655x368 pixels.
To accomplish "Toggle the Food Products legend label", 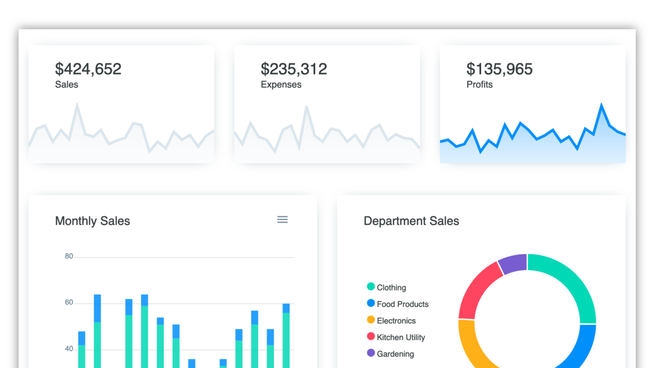I will pyautogui.click(x=403, y=304).
